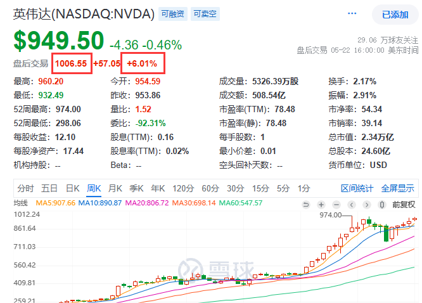This screenshot has height=303, width=422.
Task: Open 全屏显示 fullscreen chart view
Action: tap(397, 188)
